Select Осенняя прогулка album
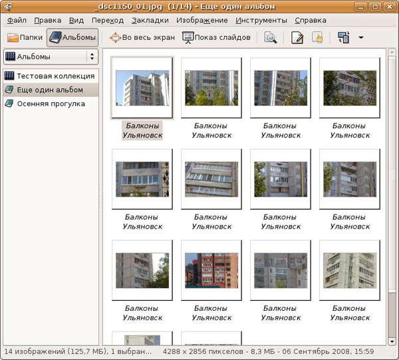399x360 pixels. click(x=51, y=104)
